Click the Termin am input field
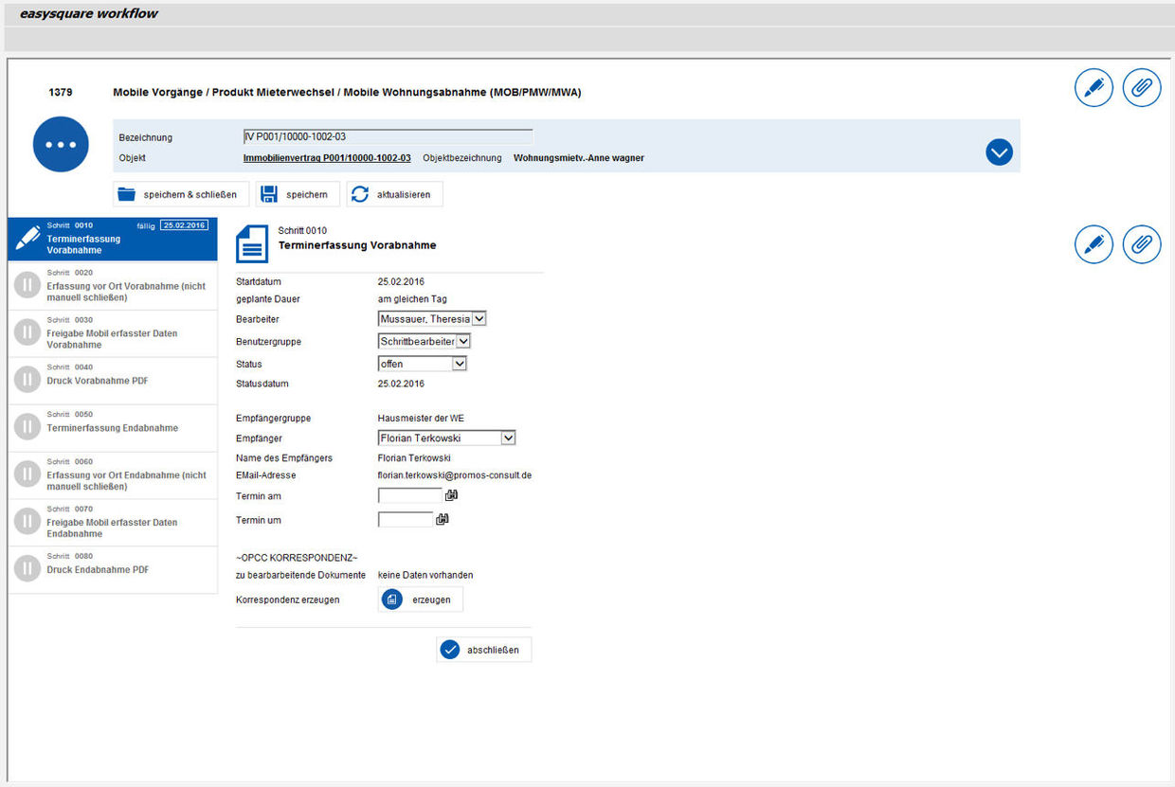 point(410,495)
